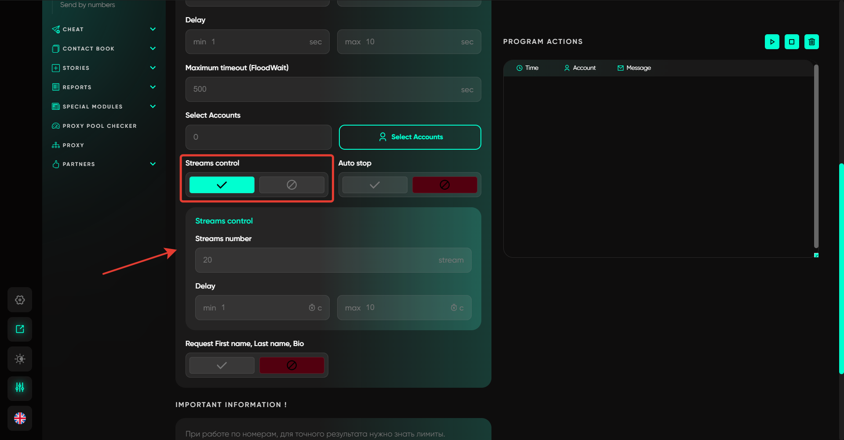Screen dimensions: 844x440
Task: Focus the Streams number input field
Action: [333, 260]
